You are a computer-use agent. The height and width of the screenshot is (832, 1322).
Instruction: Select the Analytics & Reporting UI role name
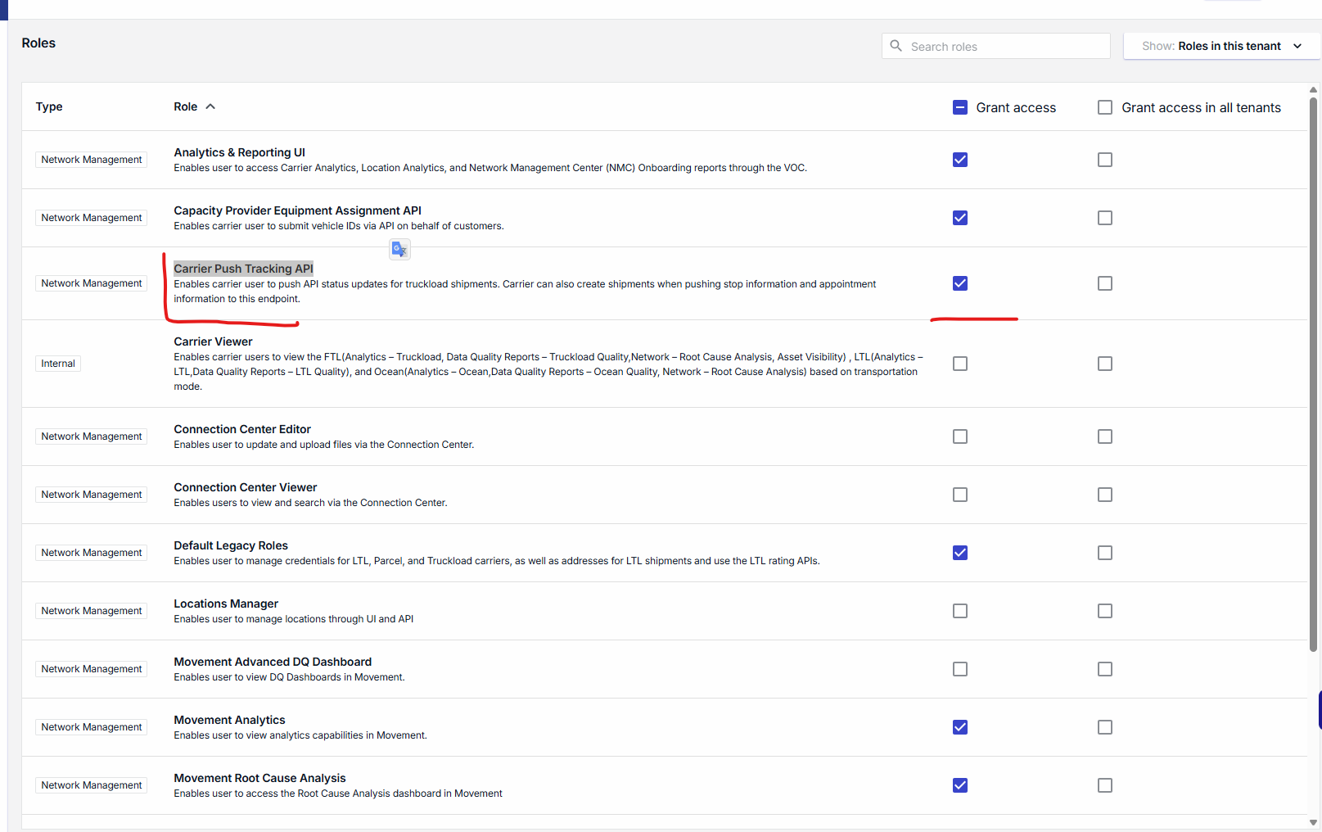[x=239, y=152]
